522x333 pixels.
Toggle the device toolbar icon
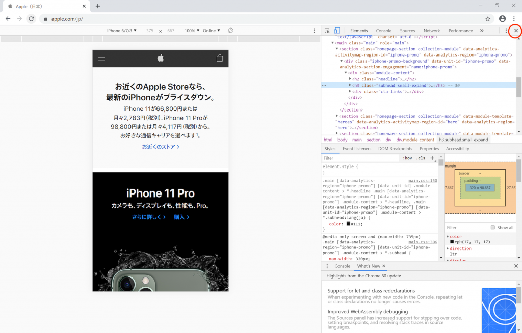336,31
